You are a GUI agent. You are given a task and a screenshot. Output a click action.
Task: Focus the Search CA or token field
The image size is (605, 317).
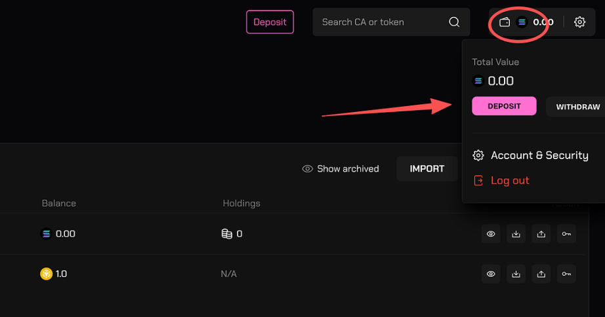click(x=381, y=22)
